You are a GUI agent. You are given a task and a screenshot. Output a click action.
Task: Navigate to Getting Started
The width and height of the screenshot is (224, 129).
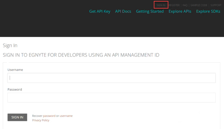[x=150, y=11]
